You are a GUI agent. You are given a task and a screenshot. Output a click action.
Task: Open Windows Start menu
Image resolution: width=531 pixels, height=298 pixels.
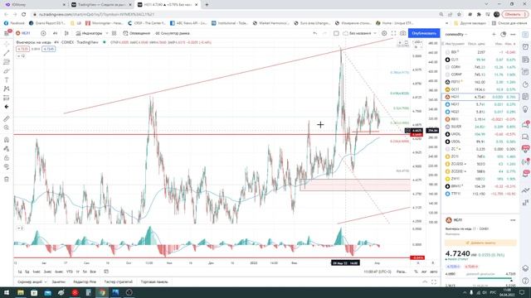pos(7,292)
